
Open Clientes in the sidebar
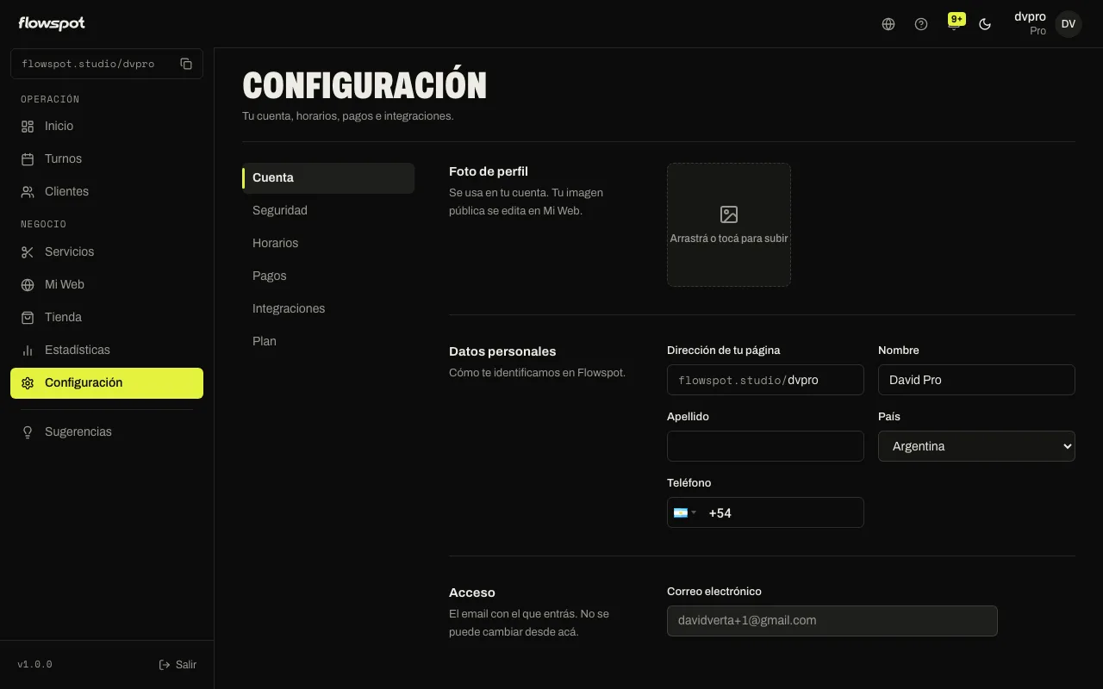click(x=107, y=191)
